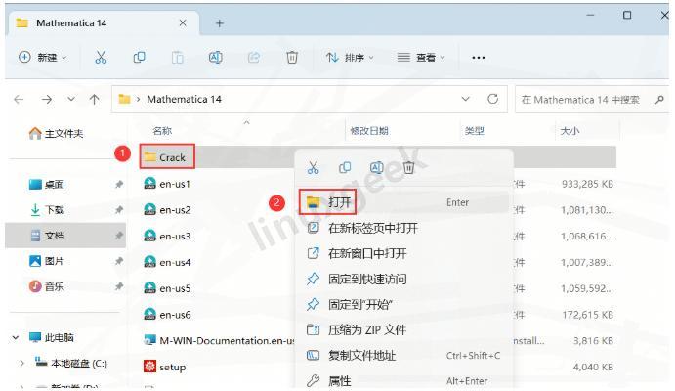The height and width of the screenshot is (391, 675).
Task: Expand the breadcrumb chevron before Mathematica 14
Action: point(138,100)
